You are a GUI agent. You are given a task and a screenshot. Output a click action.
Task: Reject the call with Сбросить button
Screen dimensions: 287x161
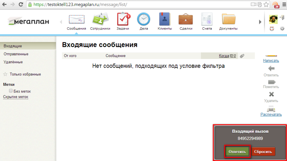coord(264,152)
